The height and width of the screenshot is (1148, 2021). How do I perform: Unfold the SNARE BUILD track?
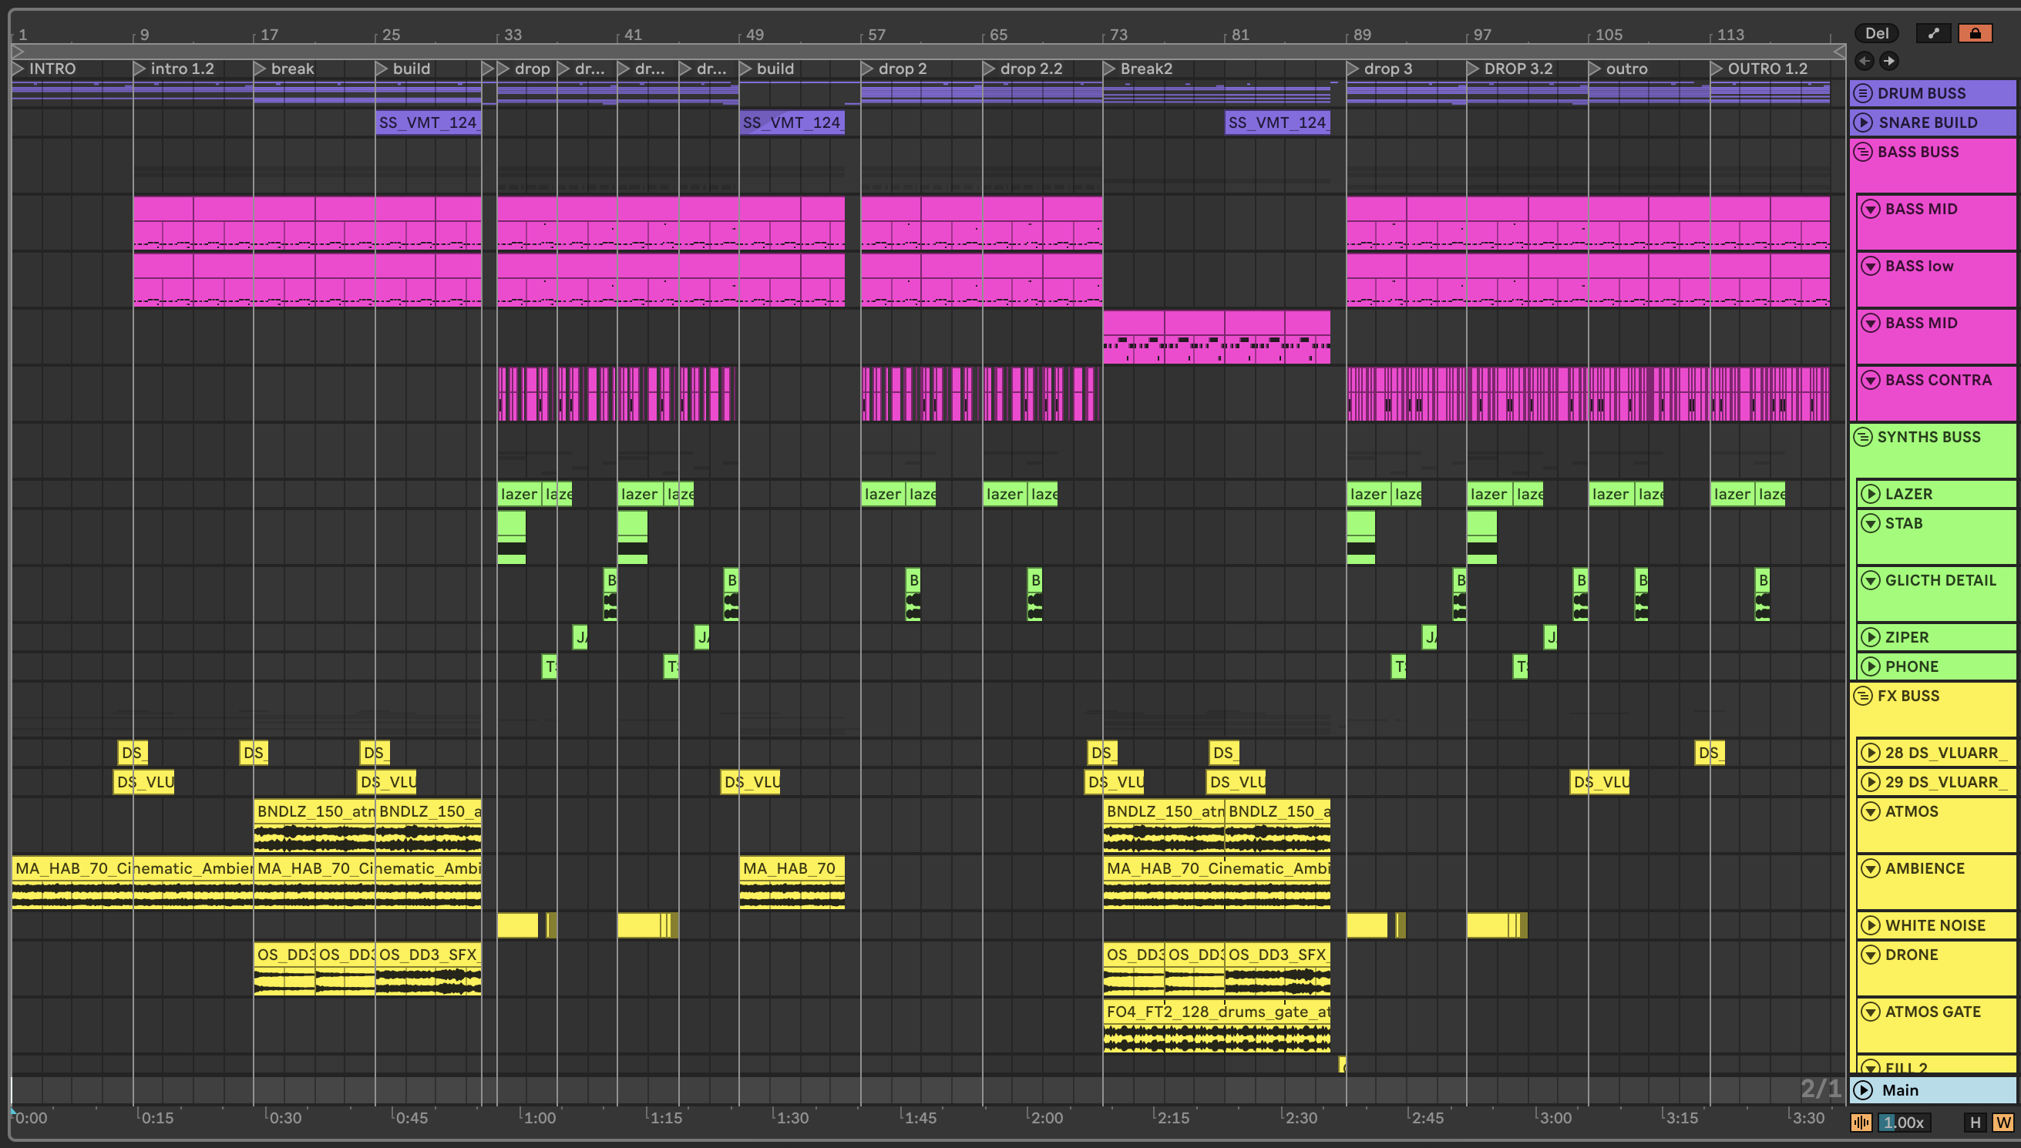(1862, 123)
